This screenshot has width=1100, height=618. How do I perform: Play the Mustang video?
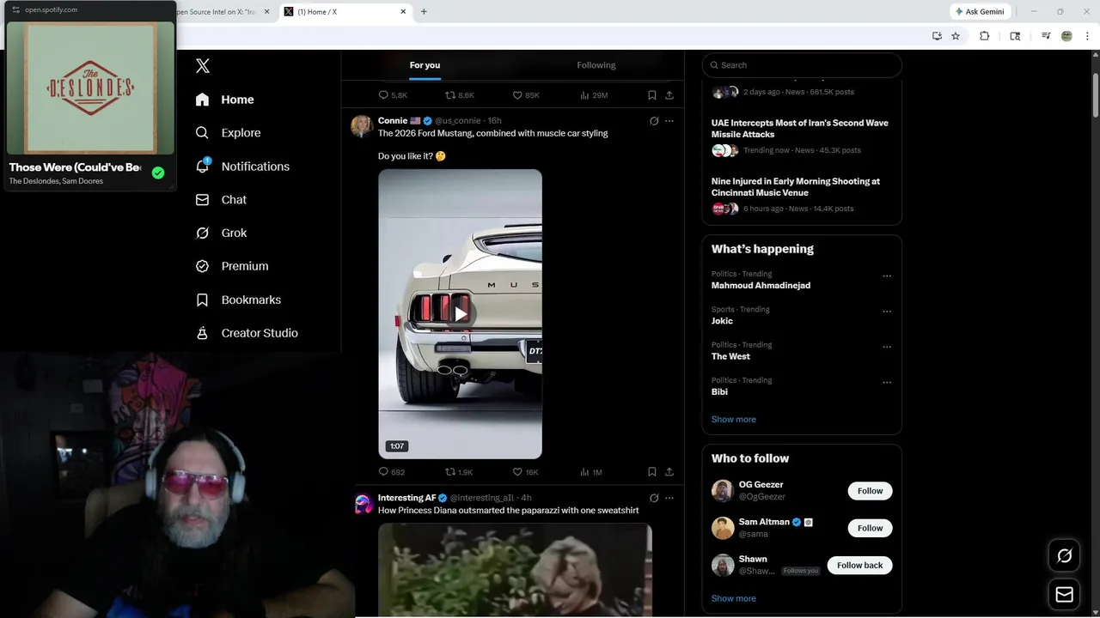tap(461, 314)
